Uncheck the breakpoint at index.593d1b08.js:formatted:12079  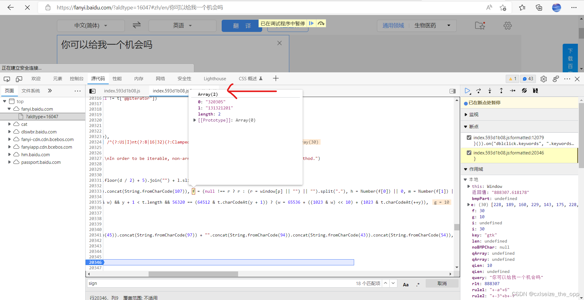469,137
